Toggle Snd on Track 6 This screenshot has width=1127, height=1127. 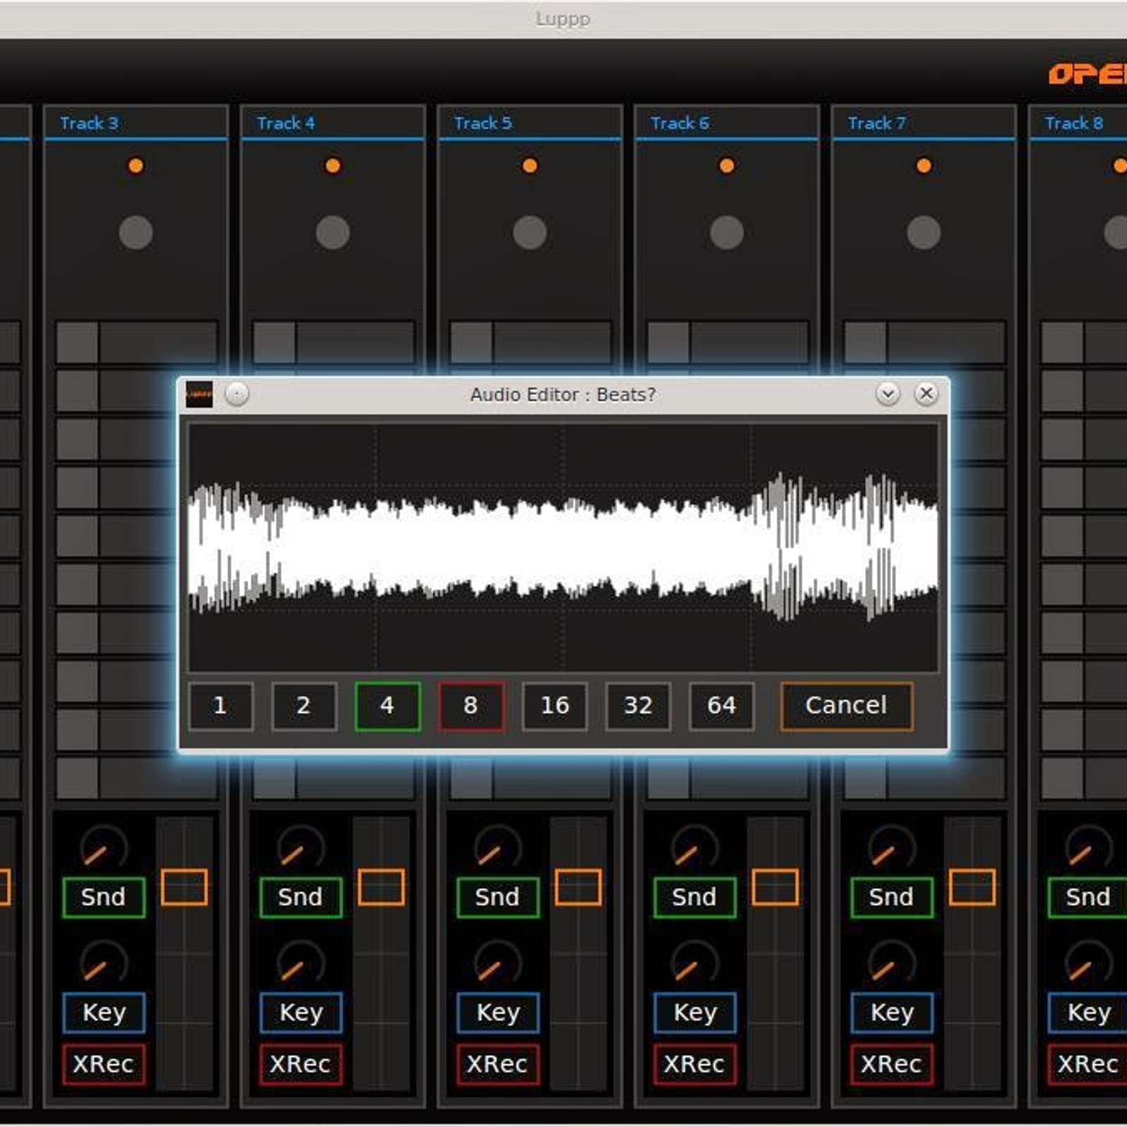tap(695, 897)
